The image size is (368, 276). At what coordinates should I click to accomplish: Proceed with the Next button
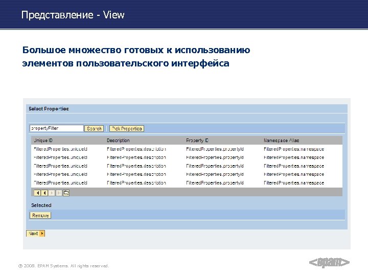[x=35, y=234]
